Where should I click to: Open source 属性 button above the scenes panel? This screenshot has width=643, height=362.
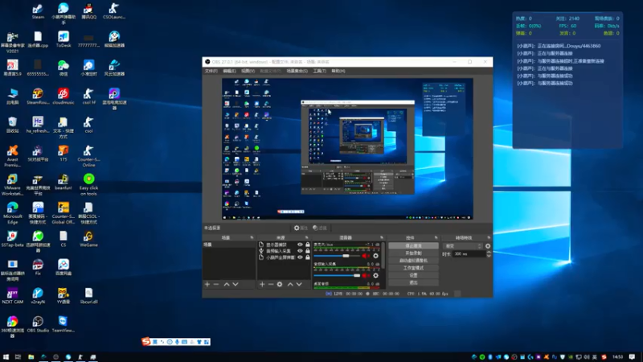coord(301,228)
